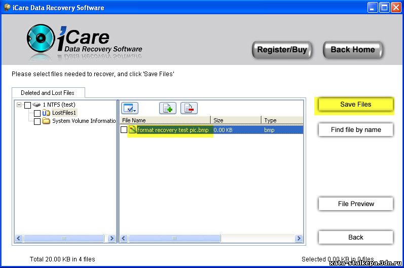The image size is (404, 268).
Task: Select System Volume Information tree item
Action: [84, 121]
